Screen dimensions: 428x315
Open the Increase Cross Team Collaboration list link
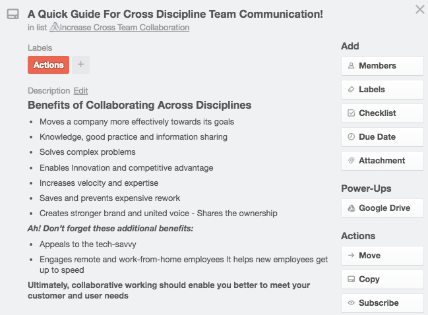125,28
